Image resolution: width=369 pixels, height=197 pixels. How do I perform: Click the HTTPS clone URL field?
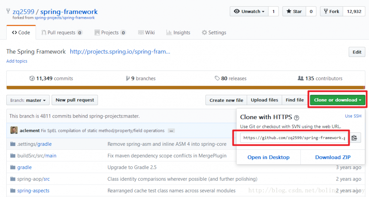point(294,138)
